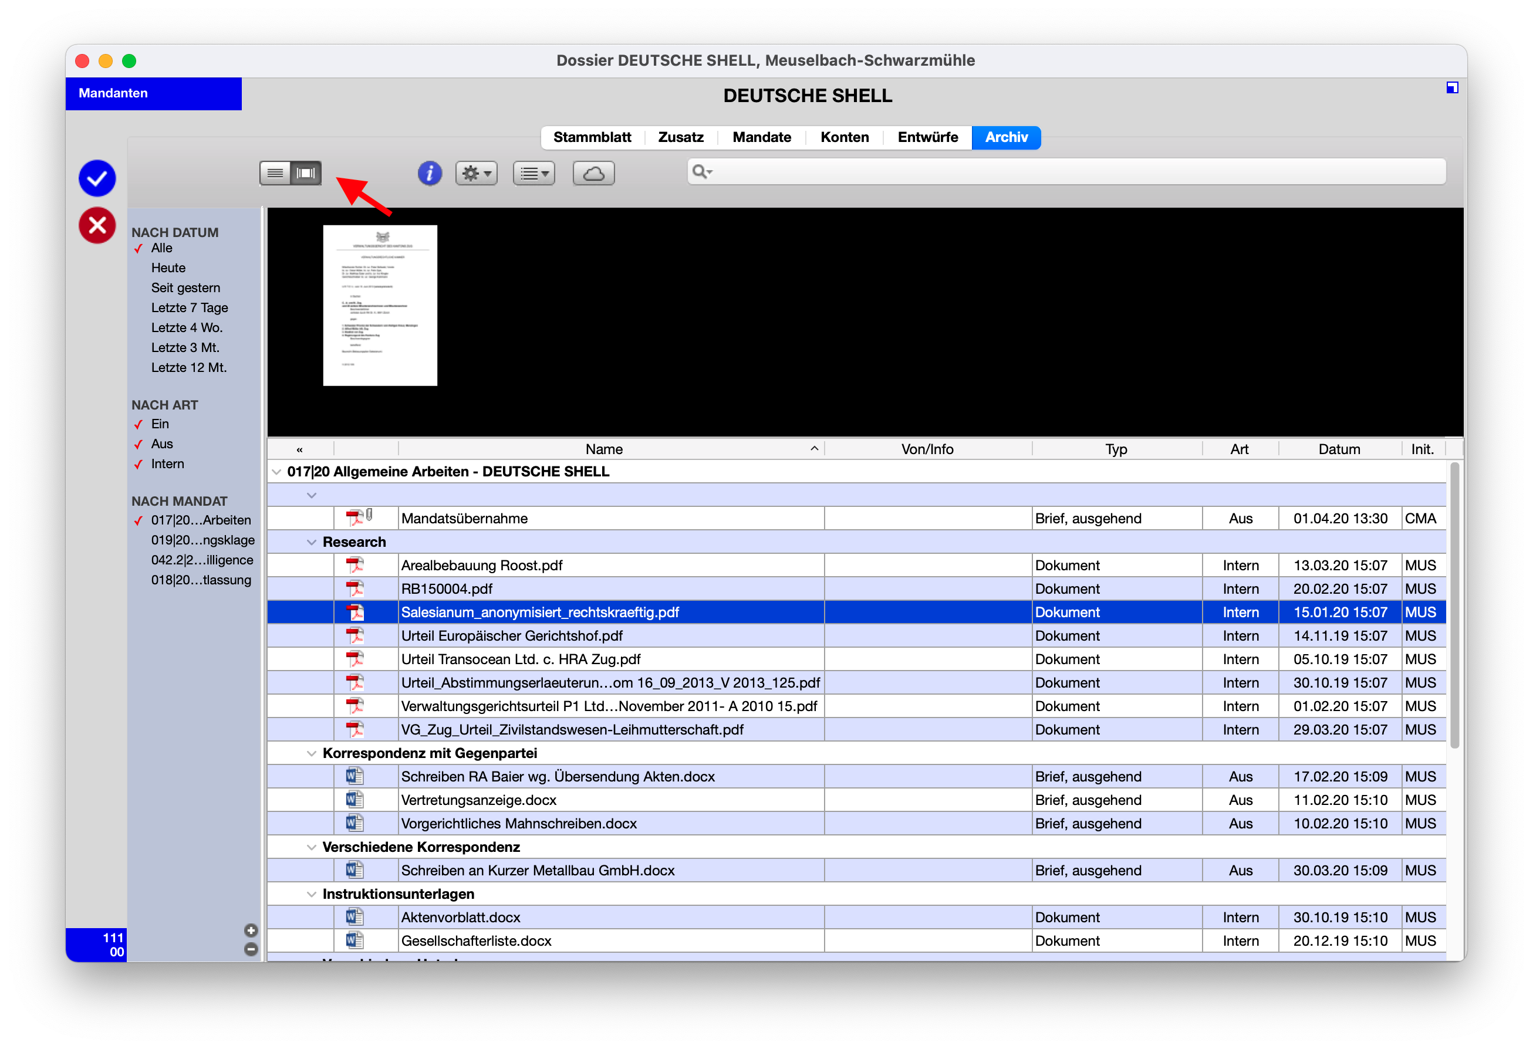Collapse the Research folder
Viewport: 1533px width, 1049px height.
pos(311,542)
